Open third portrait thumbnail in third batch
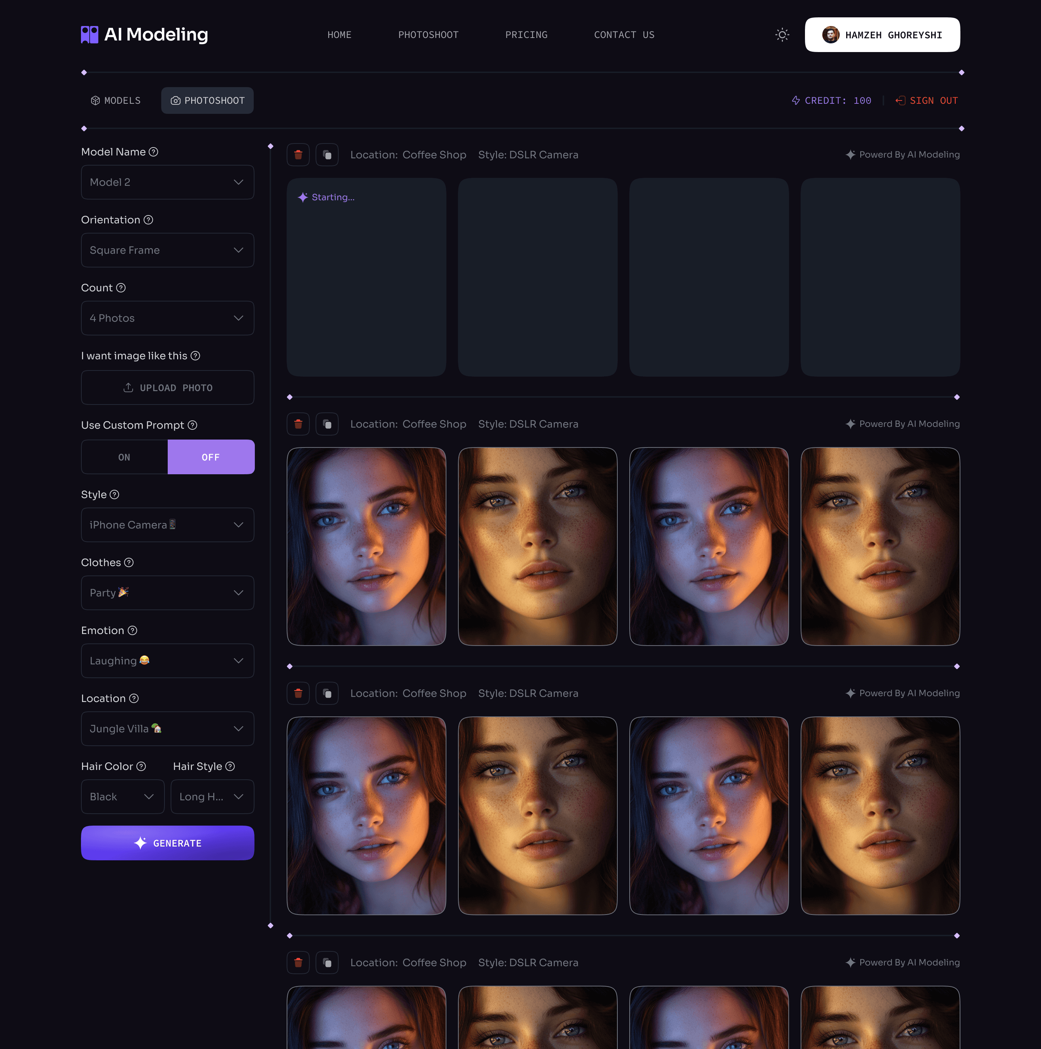The image size is (1041, 1049). point(709,815)
